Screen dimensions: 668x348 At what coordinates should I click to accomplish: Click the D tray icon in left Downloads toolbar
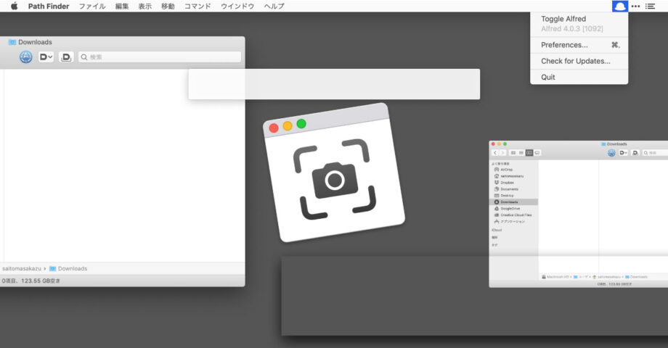coord(66,57)
